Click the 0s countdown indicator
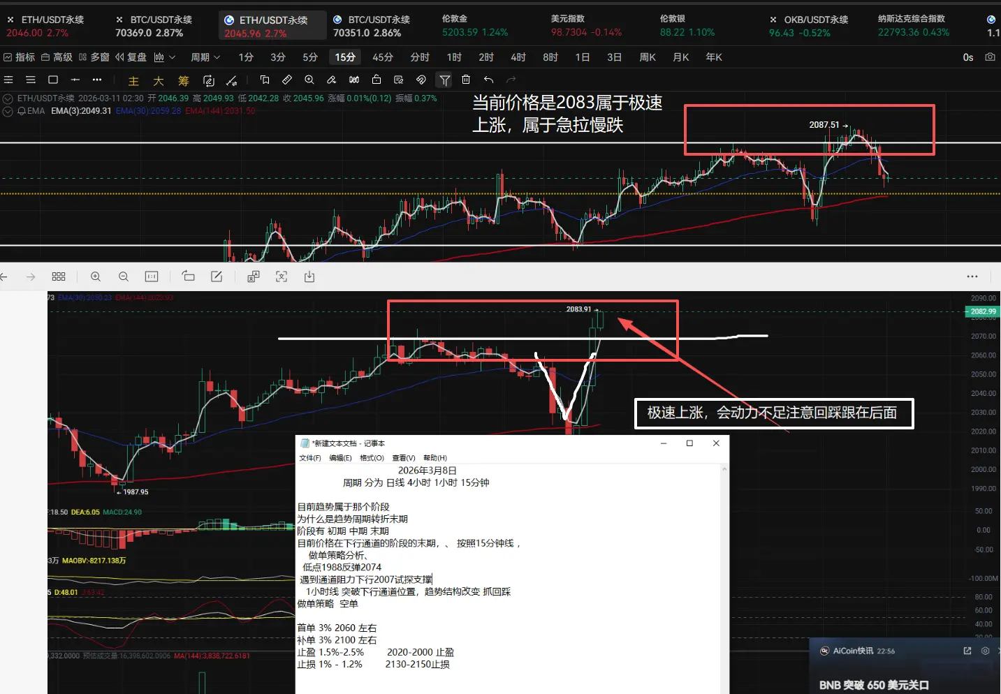The image size is (1001, 694). [968, 57]
